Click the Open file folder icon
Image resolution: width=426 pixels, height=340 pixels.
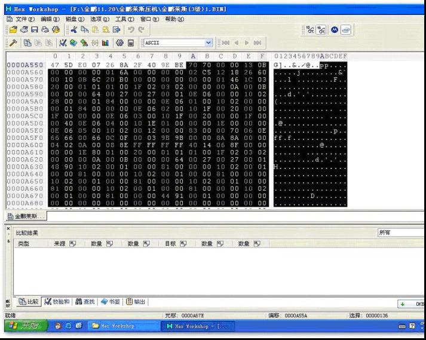[13, 30]
